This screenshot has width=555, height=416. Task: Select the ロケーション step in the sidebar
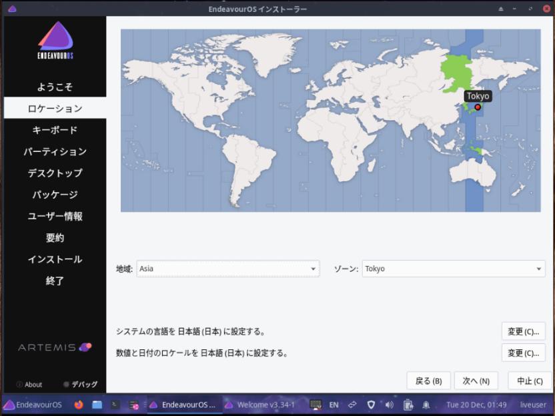click(x=55, y=108)
